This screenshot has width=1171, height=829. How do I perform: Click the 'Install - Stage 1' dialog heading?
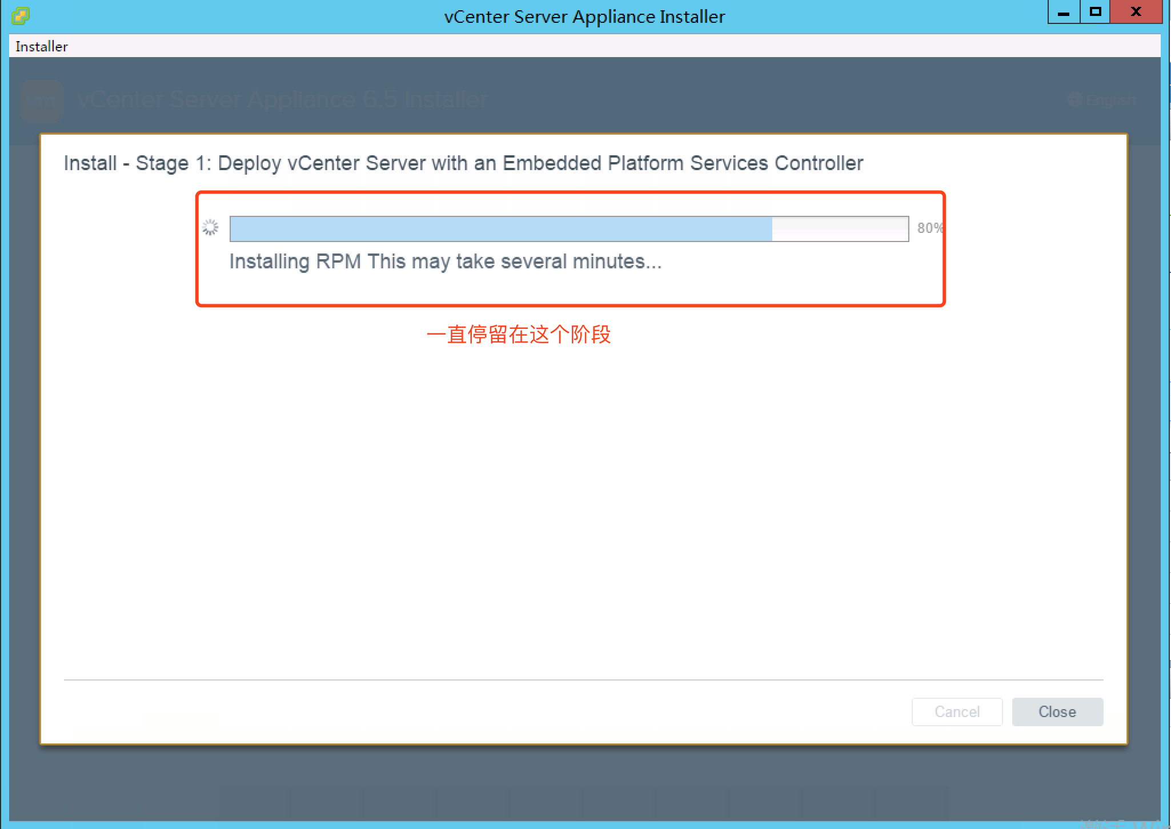click(x=463, y=163)
